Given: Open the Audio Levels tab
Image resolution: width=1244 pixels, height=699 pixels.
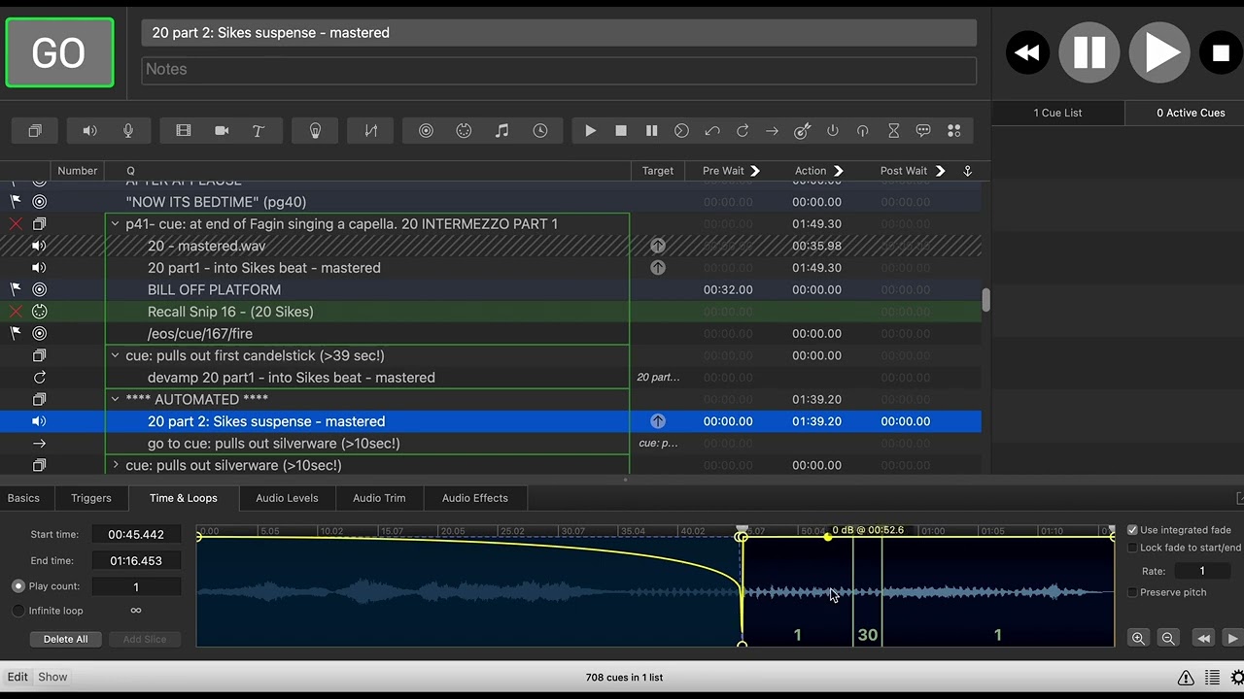Looking at the screenshot, I should tap(287, 498).
